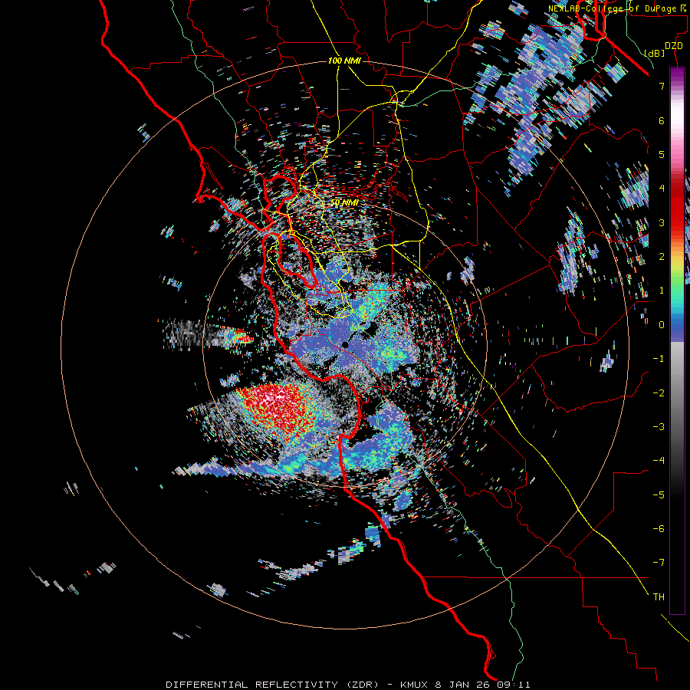Image resolution: width=690 pixels, height=690 pixels.
Task: Click the 'TH' label at legend bottom
Action: point(659,596)
